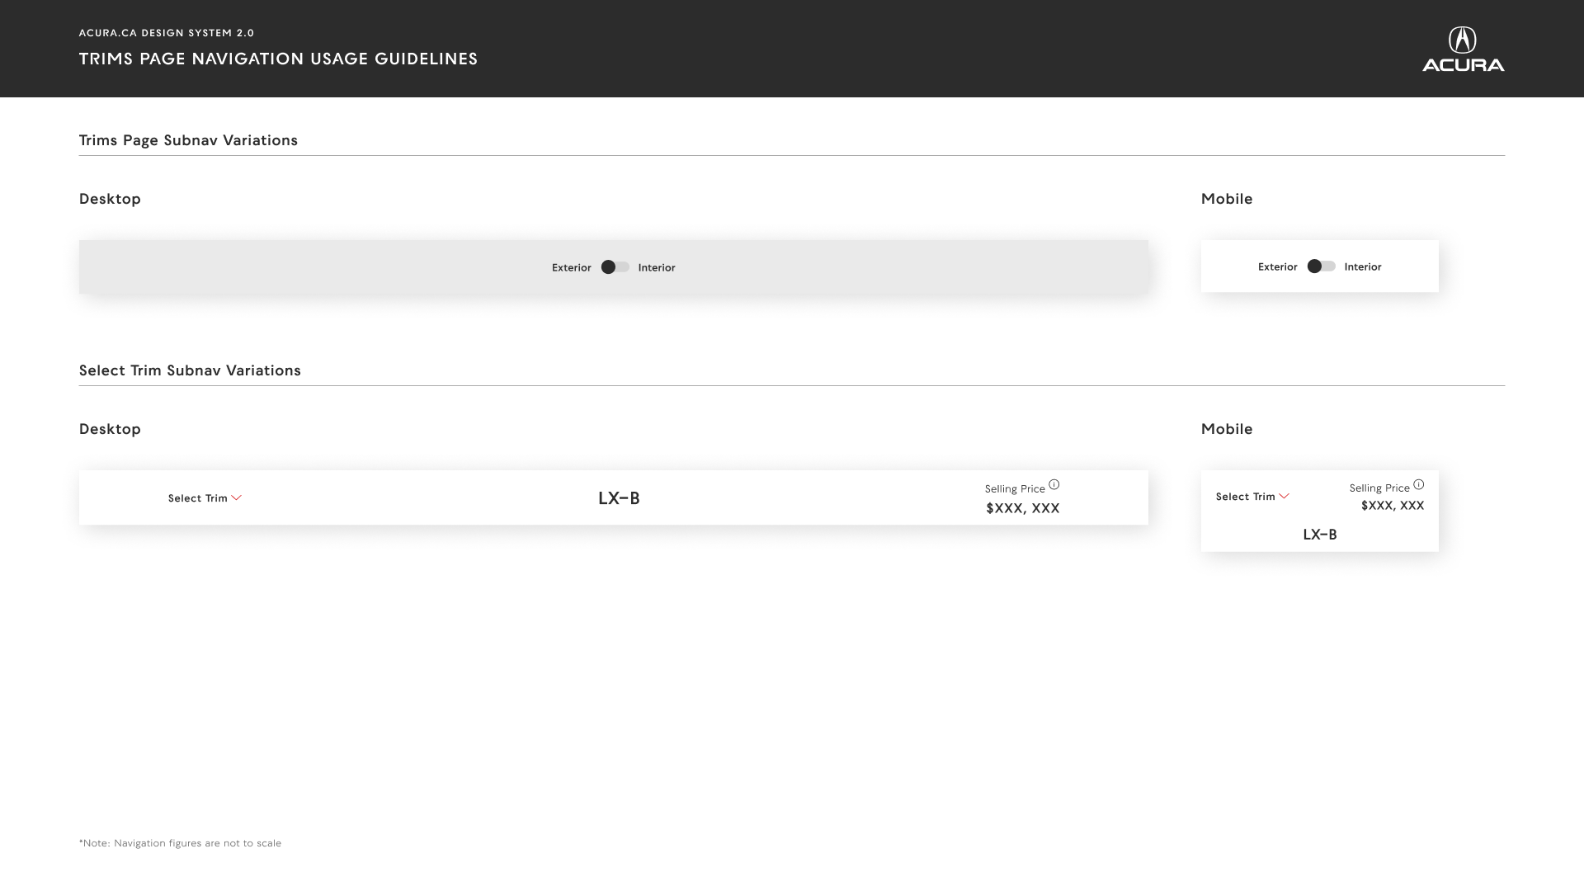The image size is (1584, 891).
Task: Select the Interior label in mobile subnav
Action: click(x=1363, y=266)
